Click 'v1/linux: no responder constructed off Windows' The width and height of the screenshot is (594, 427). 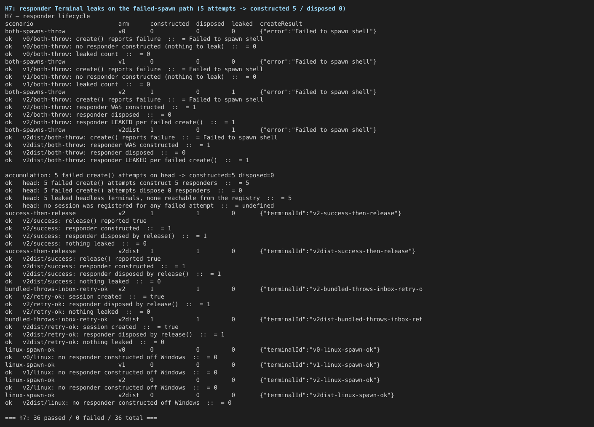coord(111,372)
